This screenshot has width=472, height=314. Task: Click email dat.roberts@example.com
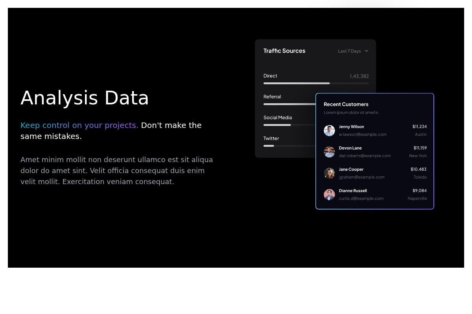point(365,156)
